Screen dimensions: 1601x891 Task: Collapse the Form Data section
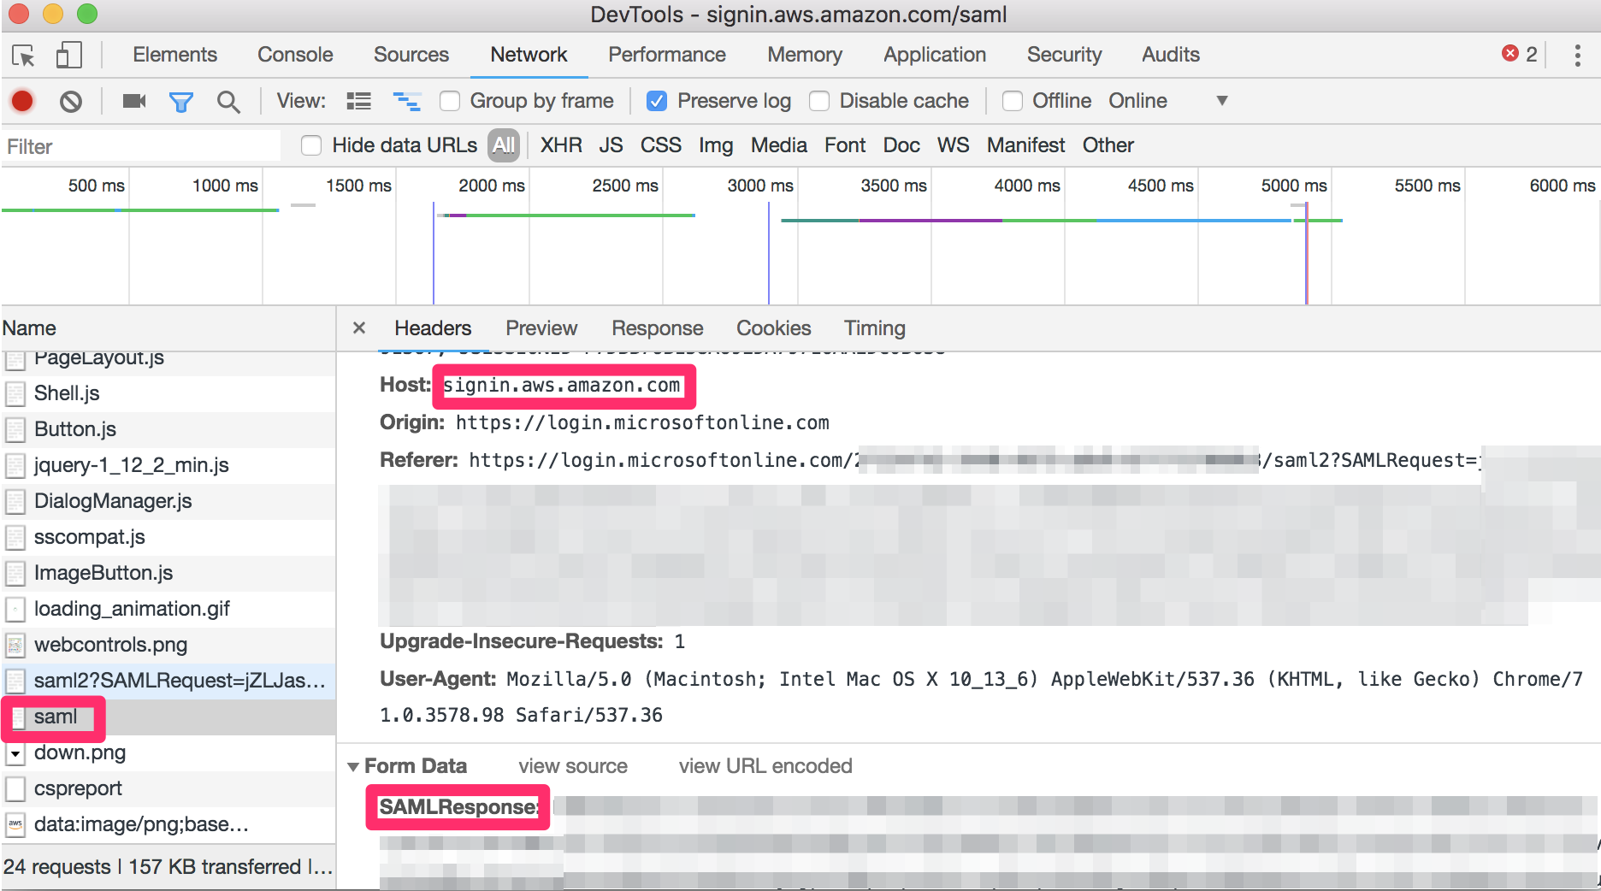pyautogui.click(x=353, y=767)
